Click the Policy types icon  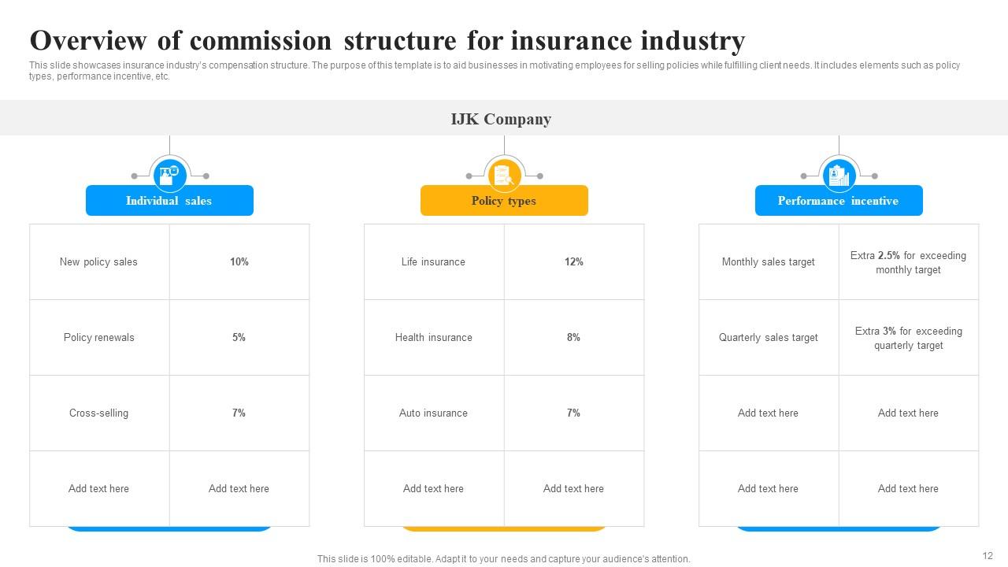504,175
